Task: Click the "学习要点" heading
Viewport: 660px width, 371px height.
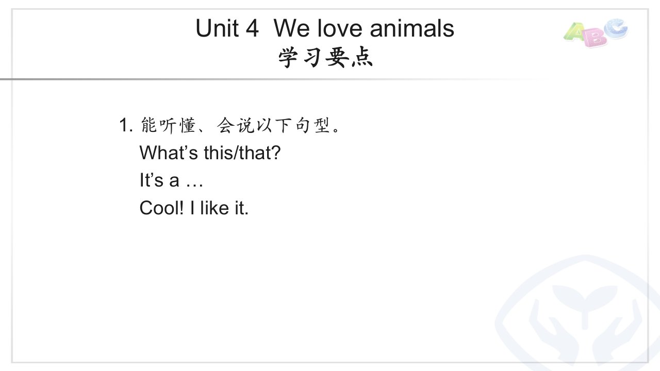Action: point(325,58)
